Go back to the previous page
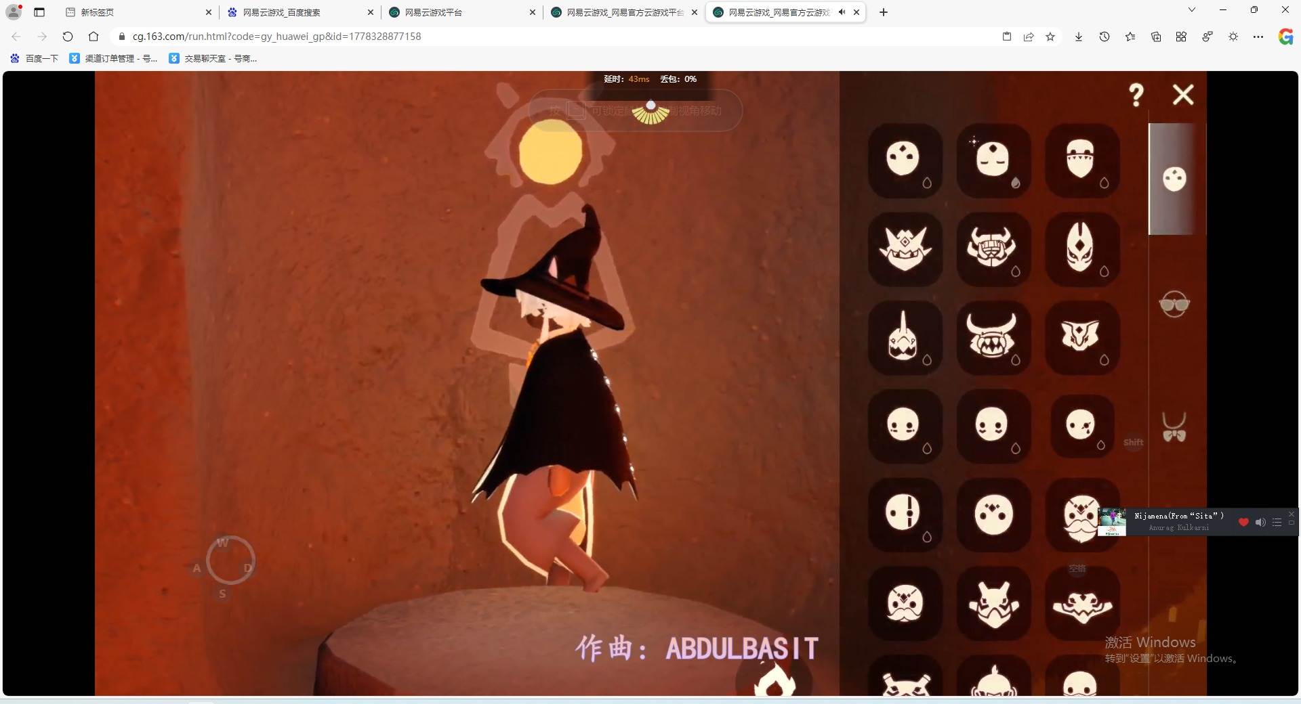The width and height of the screenshot is (1301, 704). [x=16, y=37]
